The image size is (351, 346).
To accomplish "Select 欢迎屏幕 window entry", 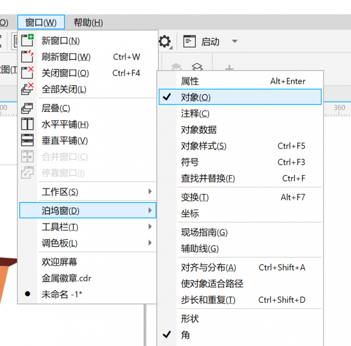I will click(x=88, y=262).
